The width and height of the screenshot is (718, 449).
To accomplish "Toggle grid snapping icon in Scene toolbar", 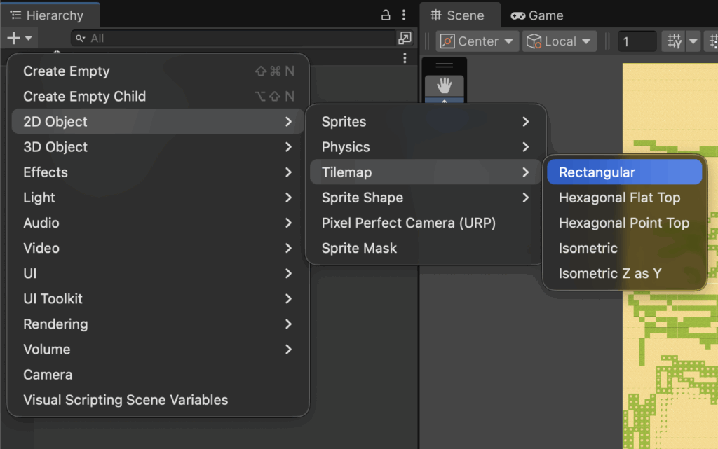I will [674, 41].
